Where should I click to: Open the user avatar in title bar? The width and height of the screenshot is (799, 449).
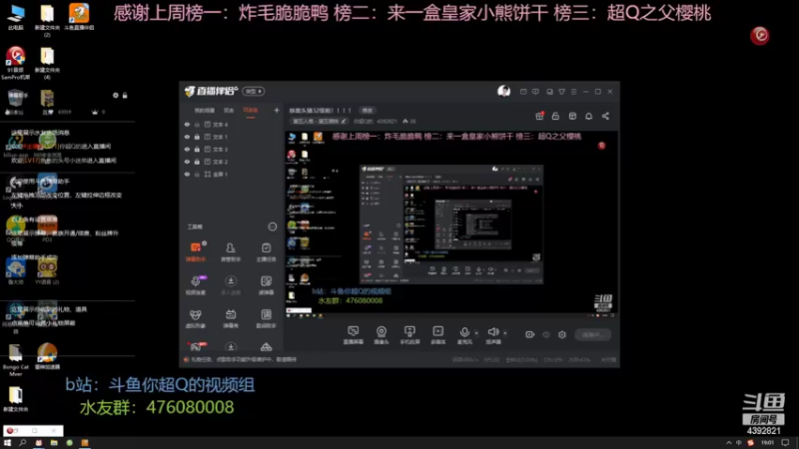[504, 91]
